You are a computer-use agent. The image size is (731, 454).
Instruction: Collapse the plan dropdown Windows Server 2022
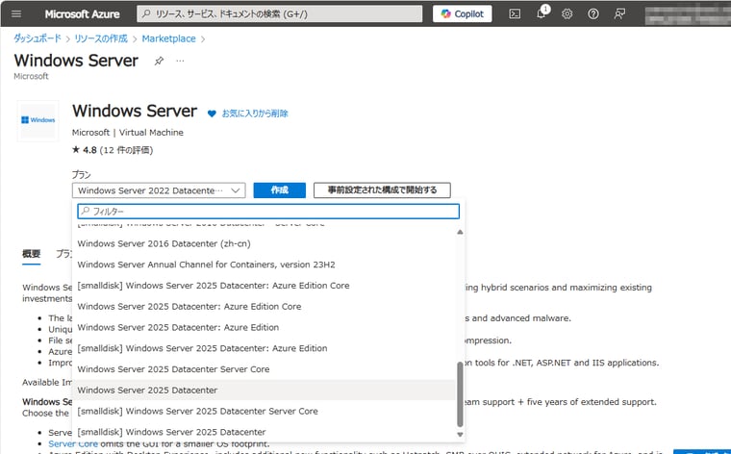click(x=159, y=190)
